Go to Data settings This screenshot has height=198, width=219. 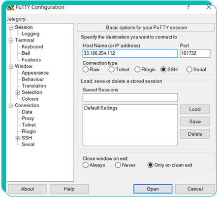27,112
